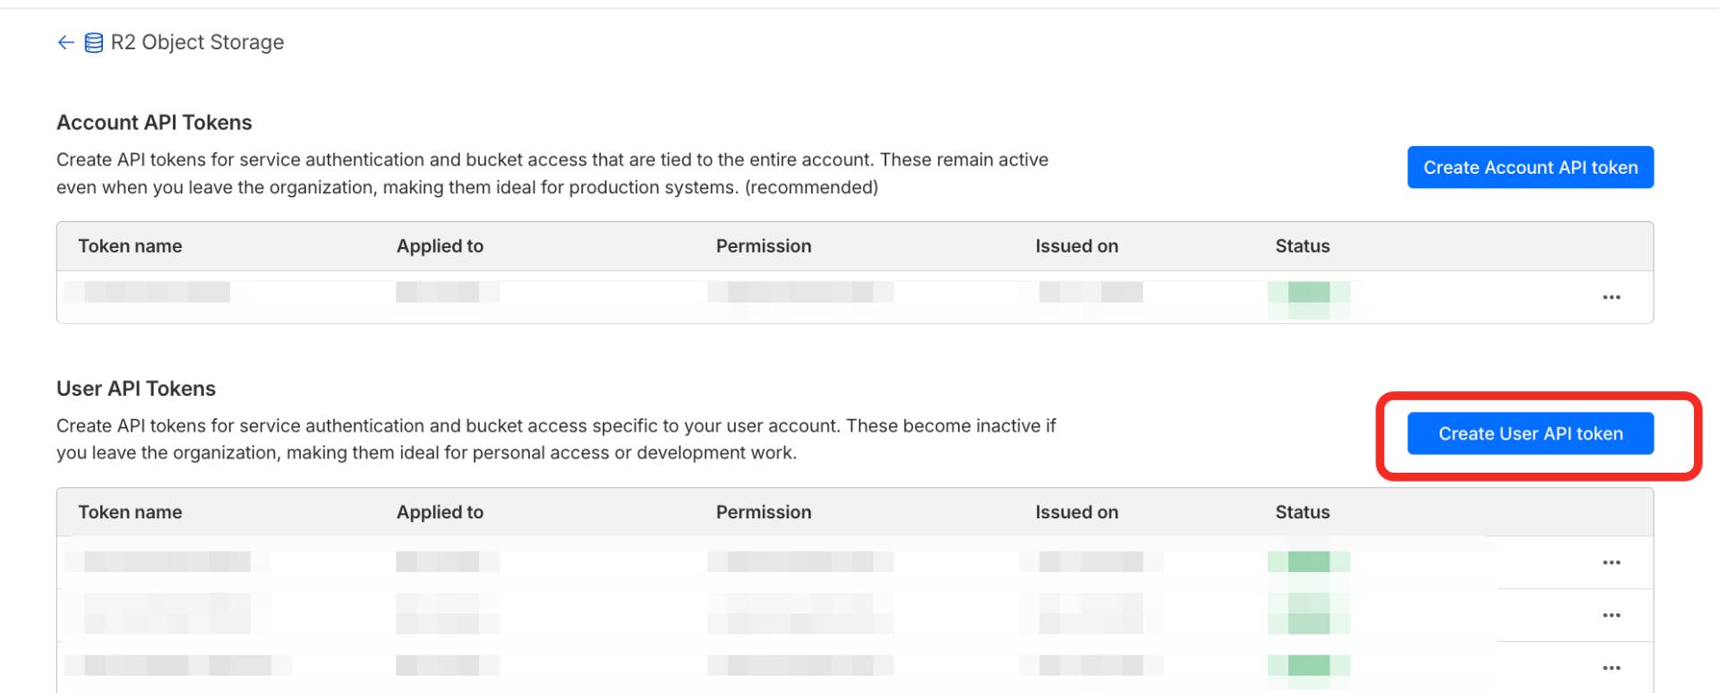Click Applied to header in Account tokens table
This screenshot has width=1719, height=693.
point(440,246)
